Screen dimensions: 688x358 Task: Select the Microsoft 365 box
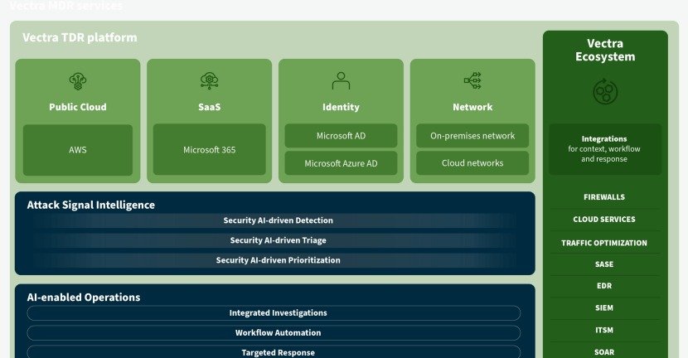tap(209, 150)
